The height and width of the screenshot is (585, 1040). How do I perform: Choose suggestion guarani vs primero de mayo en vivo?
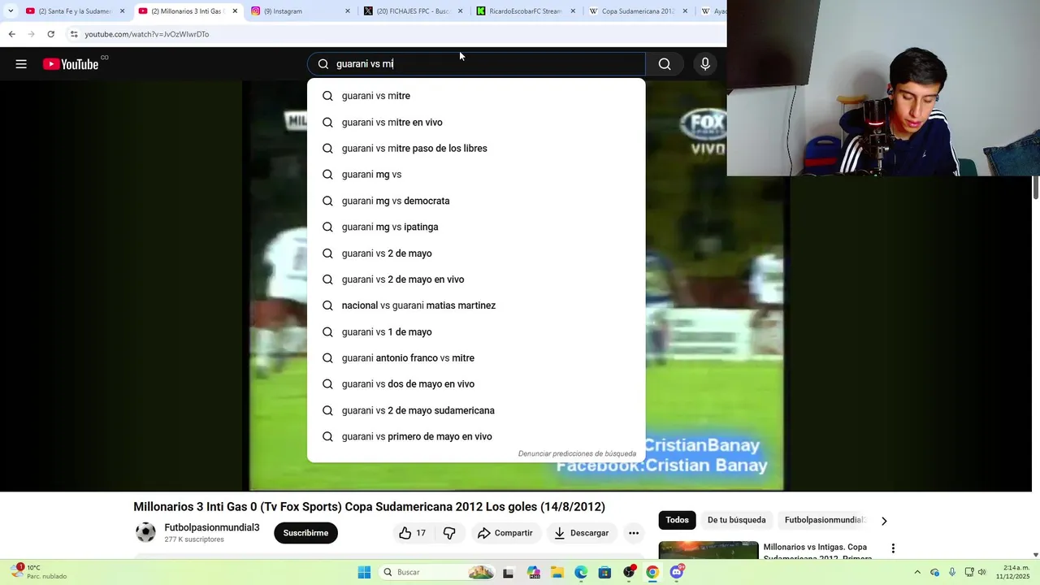pos(476,436)
